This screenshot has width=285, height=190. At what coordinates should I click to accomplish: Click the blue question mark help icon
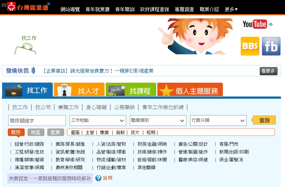point(98,178)
